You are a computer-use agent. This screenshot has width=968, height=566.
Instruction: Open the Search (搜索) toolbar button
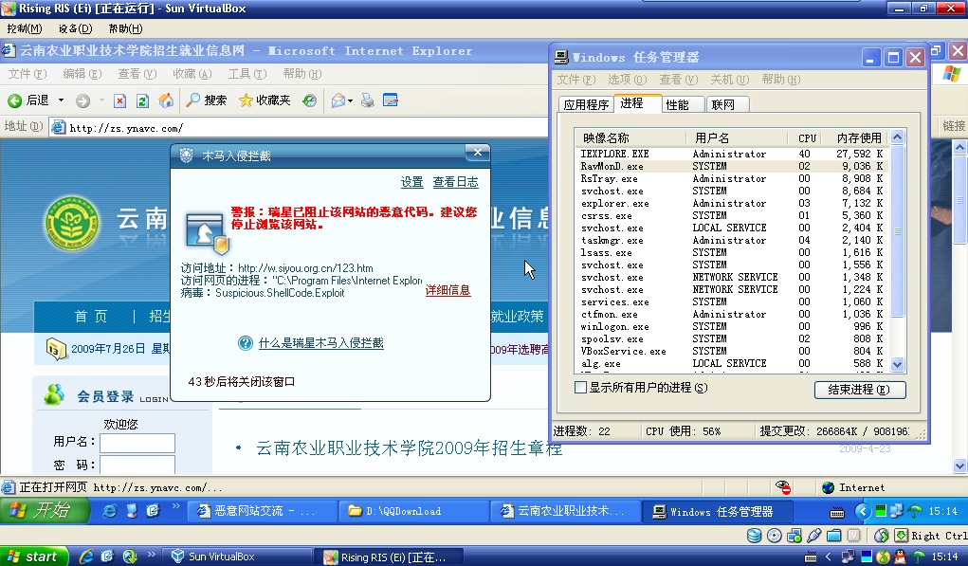coord(207,100)
